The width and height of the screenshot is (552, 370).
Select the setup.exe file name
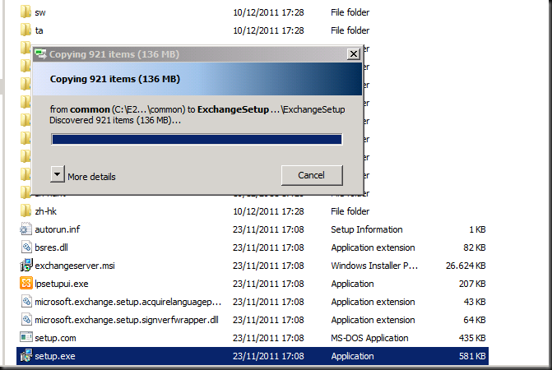coord(55,356)
